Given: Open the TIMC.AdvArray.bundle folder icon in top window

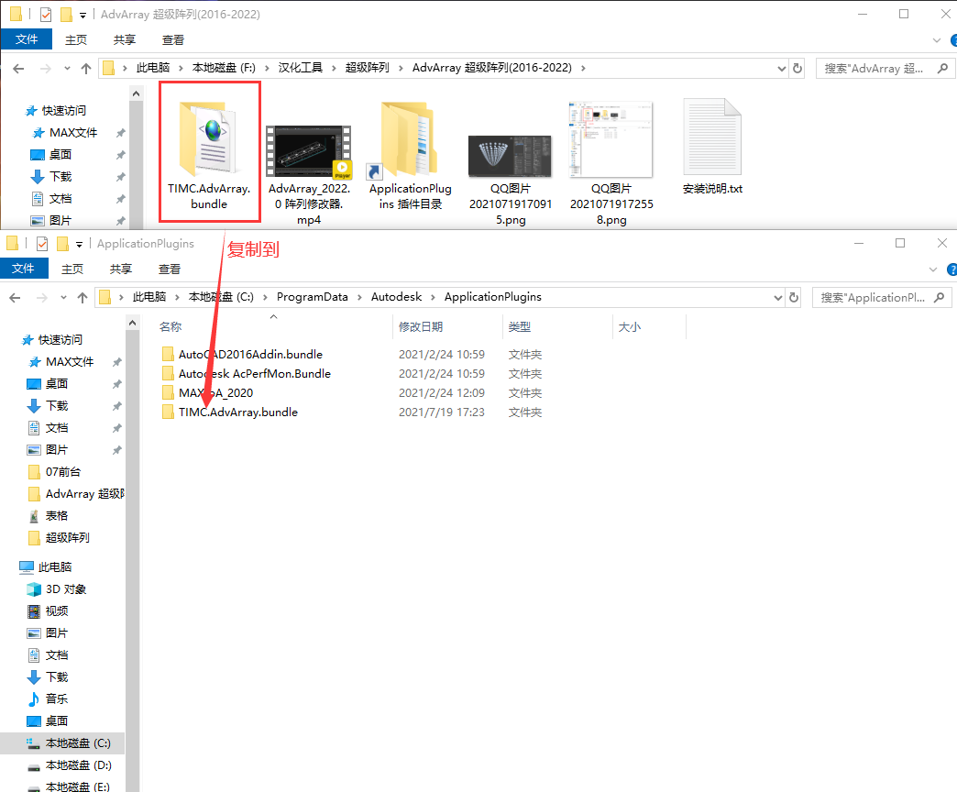Looking at the screenshot, I should 208,138.
